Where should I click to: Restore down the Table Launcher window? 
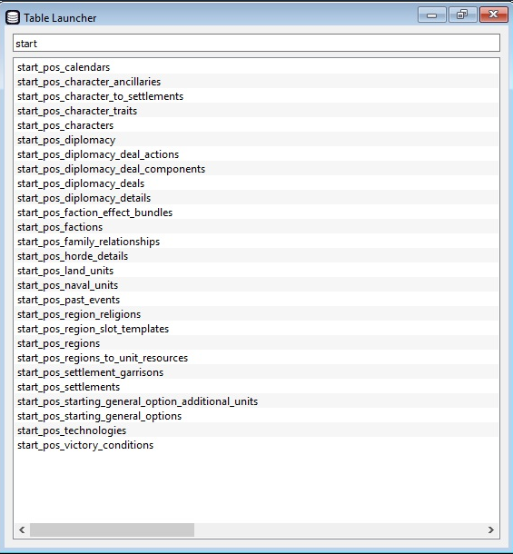tap(462, 15)
